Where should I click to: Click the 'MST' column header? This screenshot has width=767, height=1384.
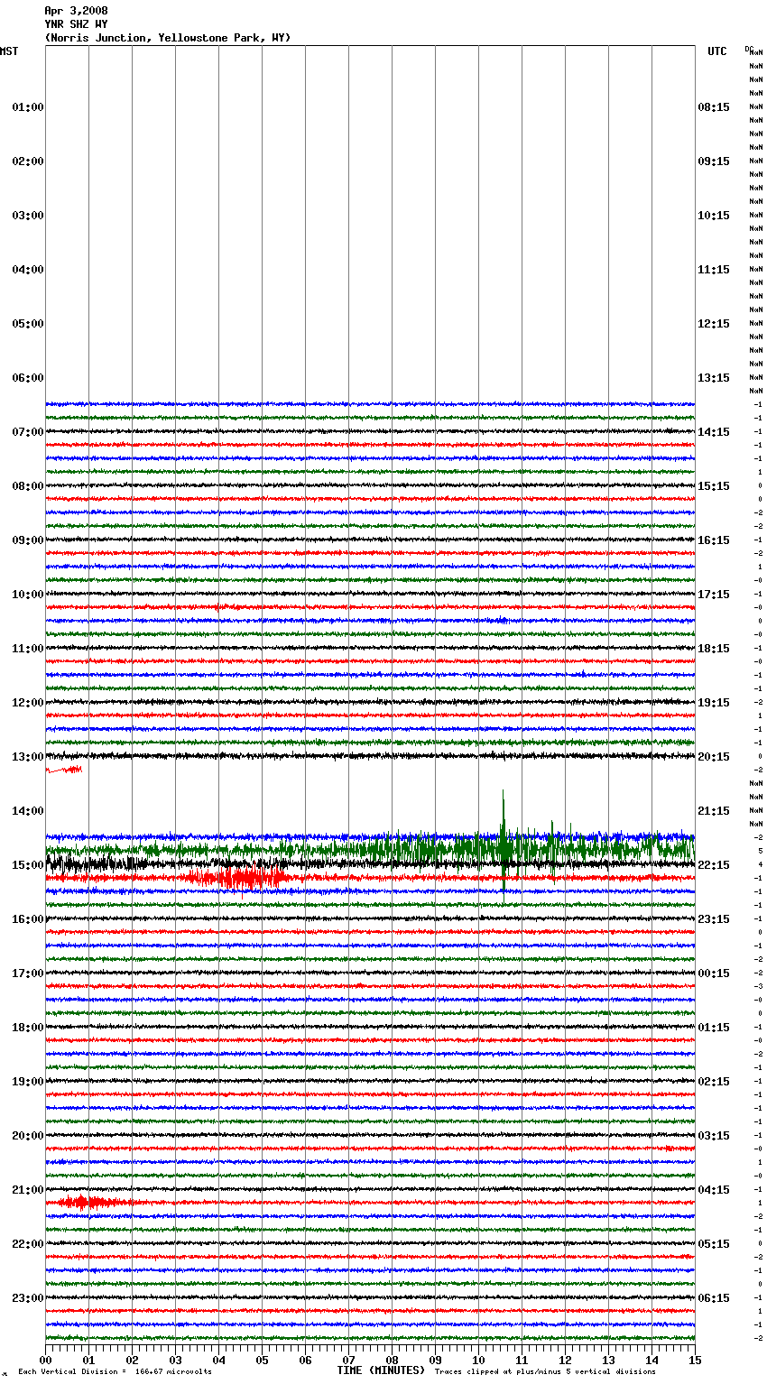click(x=9, y=51)
